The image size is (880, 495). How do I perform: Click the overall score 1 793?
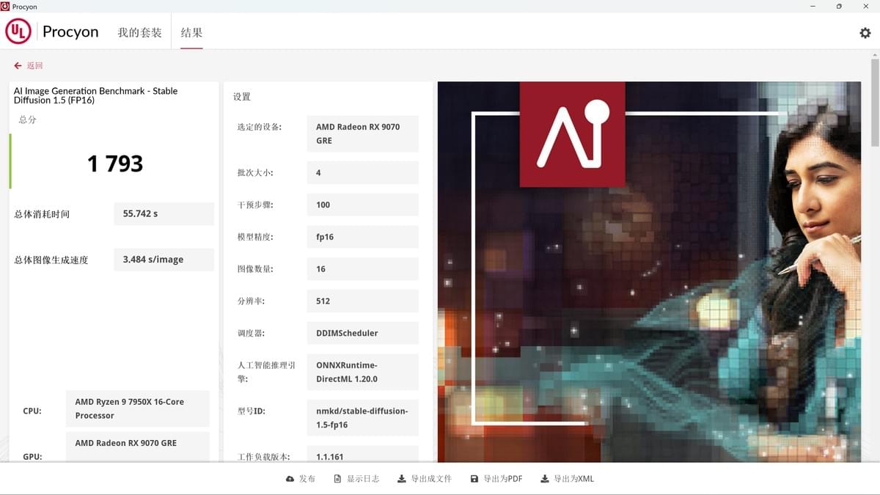[x=114, y=164]
